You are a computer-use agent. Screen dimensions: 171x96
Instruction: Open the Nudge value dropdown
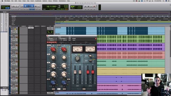81,8
